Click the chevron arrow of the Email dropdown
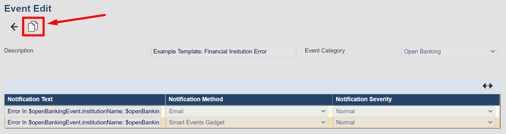The height and width of the screenshot is (134, 506). [x=323, y=111]
